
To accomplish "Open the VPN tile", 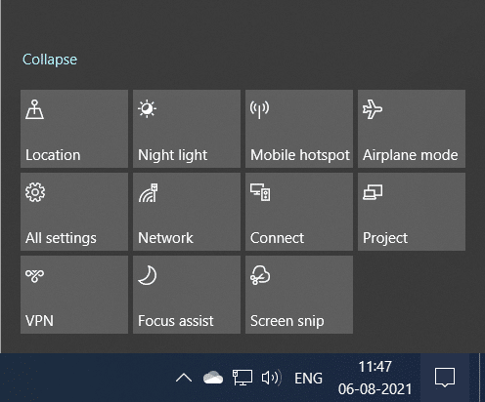I will [x=74, y=295].
